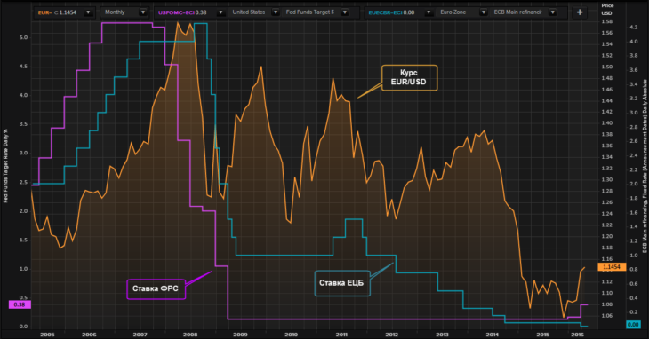
Task: Select the cyan 0.00 rate tag
Action: pos(633,324)
